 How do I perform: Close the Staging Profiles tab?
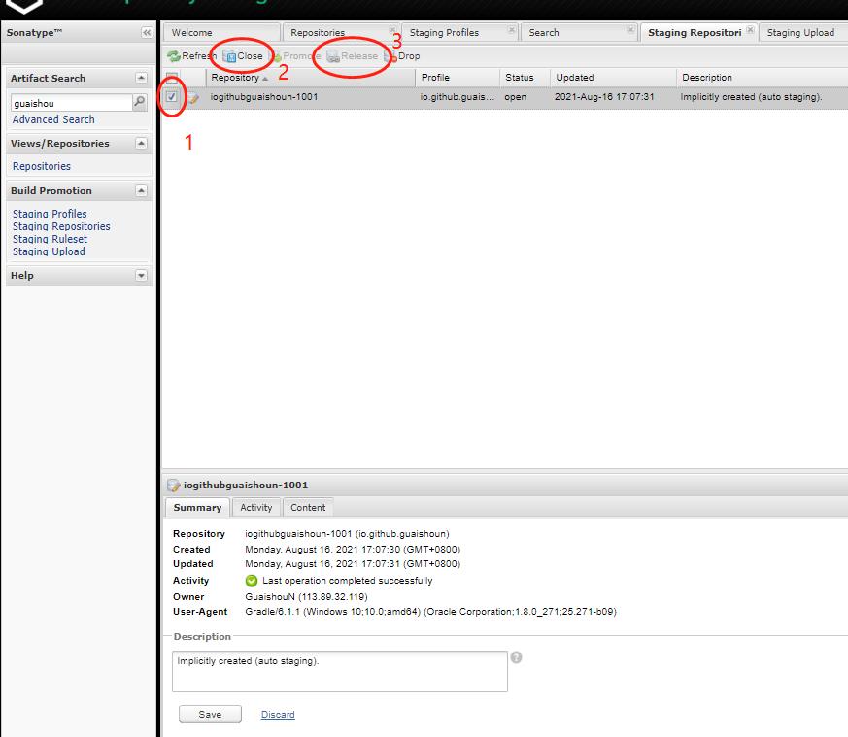click(x=512, y=30)
